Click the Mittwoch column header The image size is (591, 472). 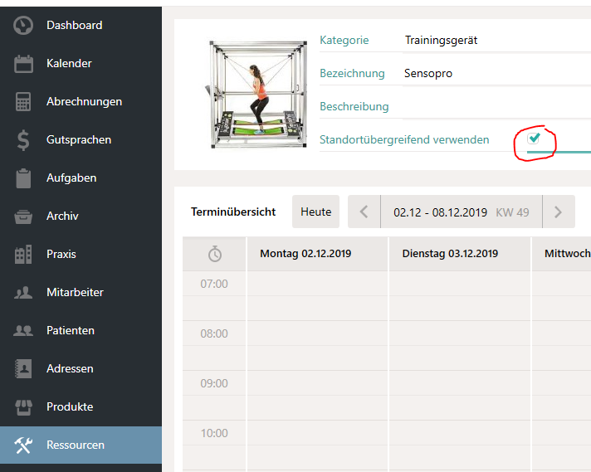click(x=562, y=254)
